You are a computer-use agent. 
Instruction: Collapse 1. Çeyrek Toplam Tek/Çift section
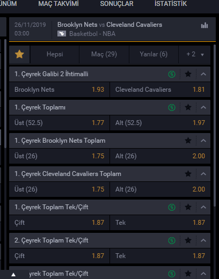tap(203, 207)
